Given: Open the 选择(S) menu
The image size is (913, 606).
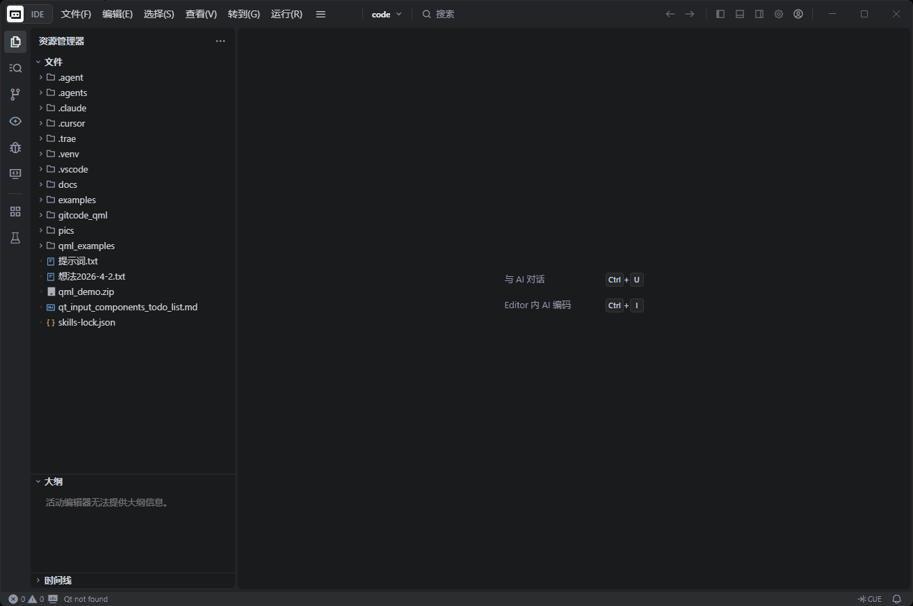Looking at the screenshot, I should [159, 14].
